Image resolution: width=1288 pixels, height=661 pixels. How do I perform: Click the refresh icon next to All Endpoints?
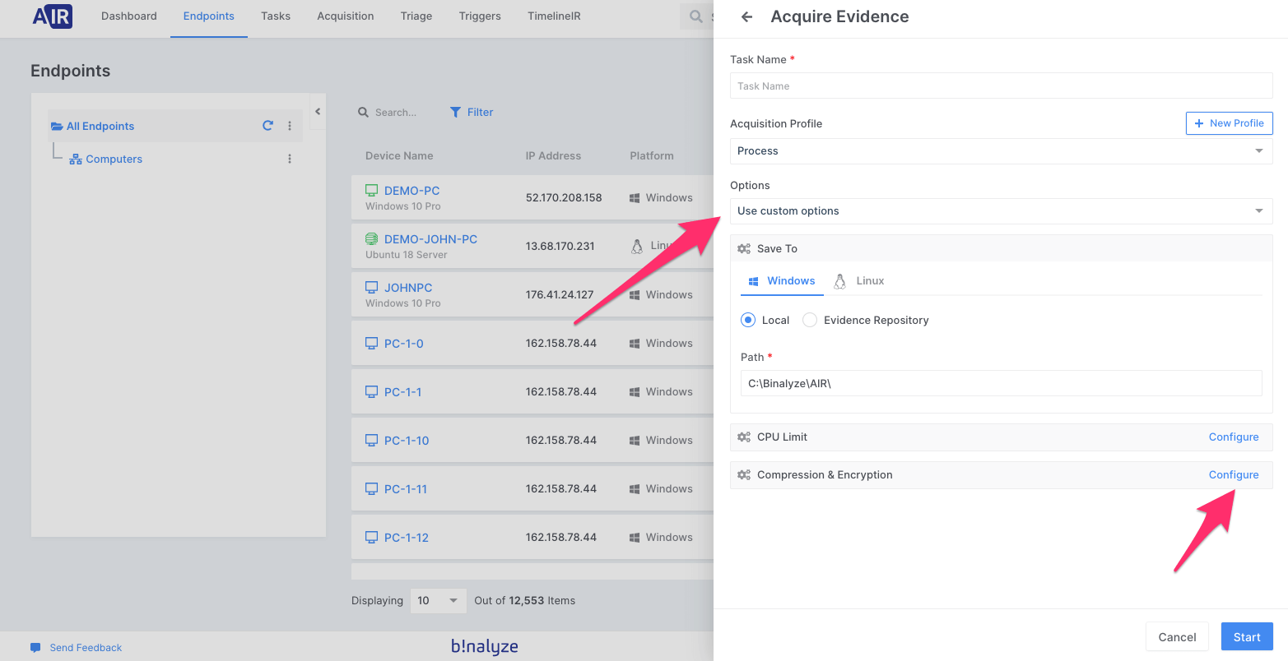point(267,126)
